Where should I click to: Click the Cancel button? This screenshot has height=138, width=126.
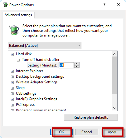tap(87, 132)
